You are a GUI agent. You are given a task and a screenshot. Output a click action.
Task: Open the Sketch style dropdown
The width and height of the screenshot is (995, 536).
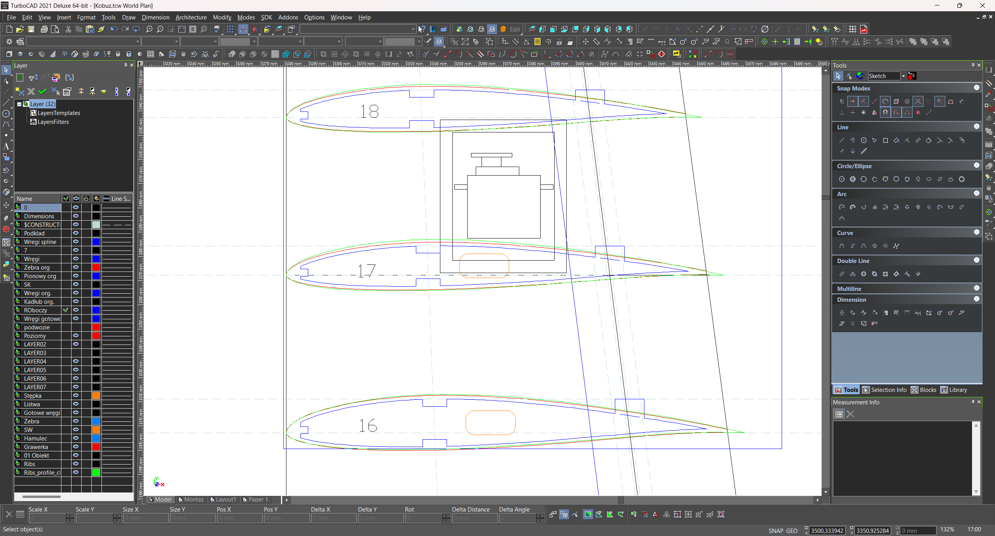(x=903, y=76)
